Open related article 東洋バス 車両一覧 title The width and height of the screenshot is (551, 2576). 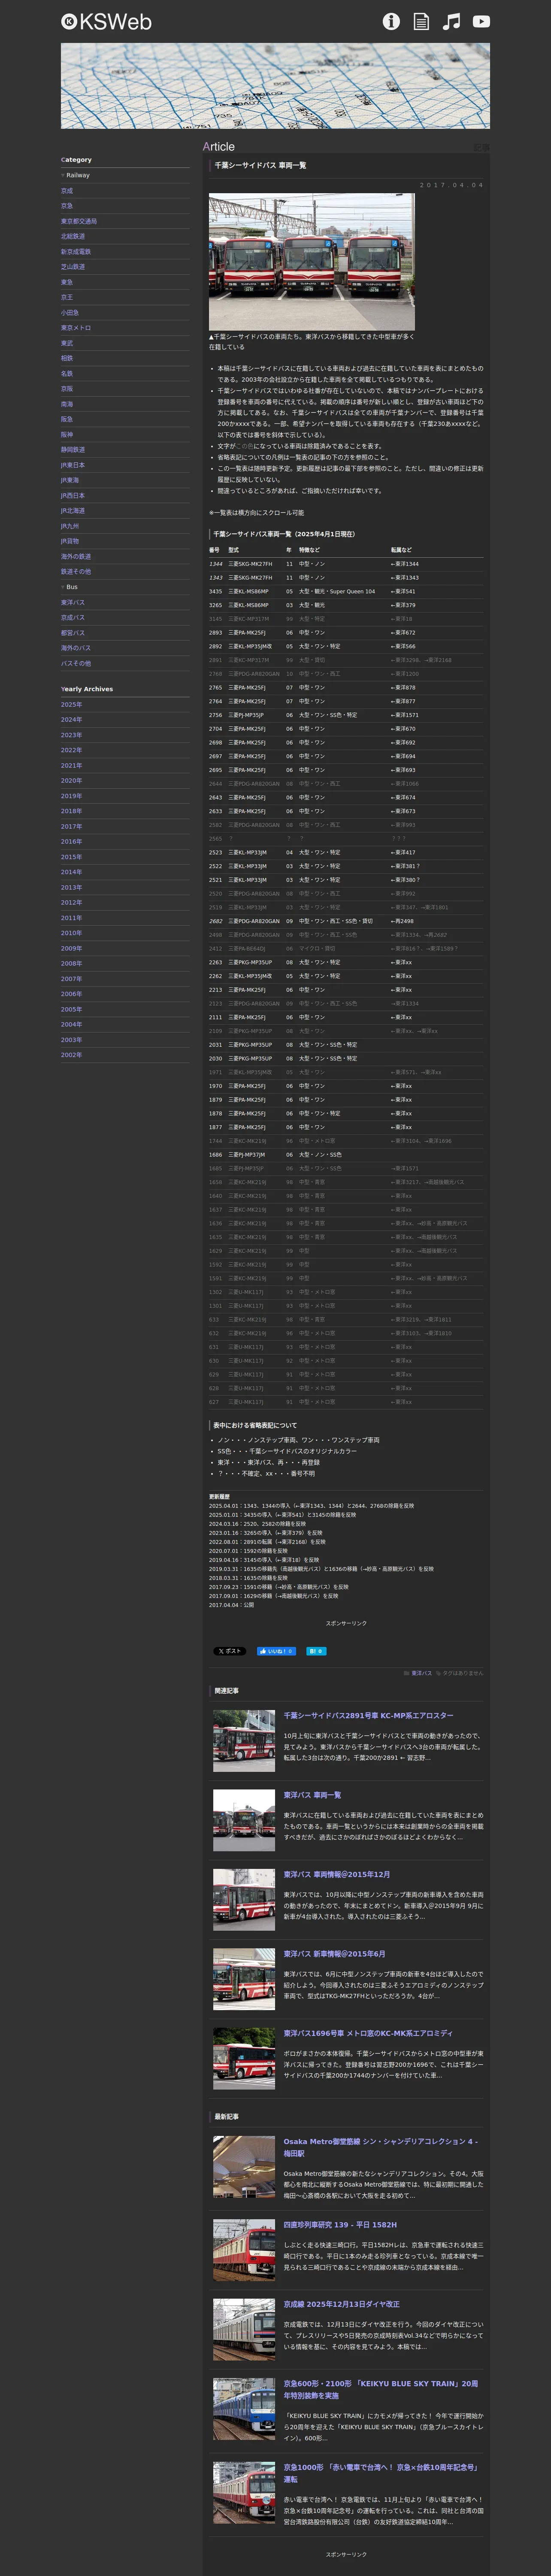click(312, 1795)
